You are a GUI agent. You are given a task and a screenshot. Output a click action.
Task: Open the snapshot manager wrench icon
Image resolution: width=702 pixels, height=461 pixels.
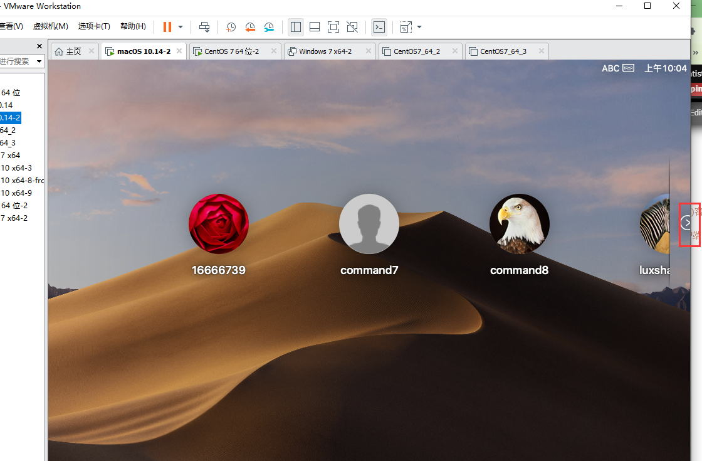[269, 27]
